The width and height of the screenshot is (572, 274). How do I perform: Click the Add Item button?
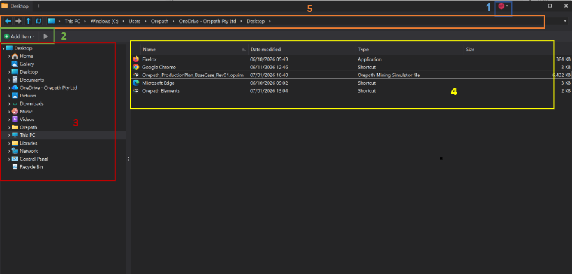click(x=20, y=36)
